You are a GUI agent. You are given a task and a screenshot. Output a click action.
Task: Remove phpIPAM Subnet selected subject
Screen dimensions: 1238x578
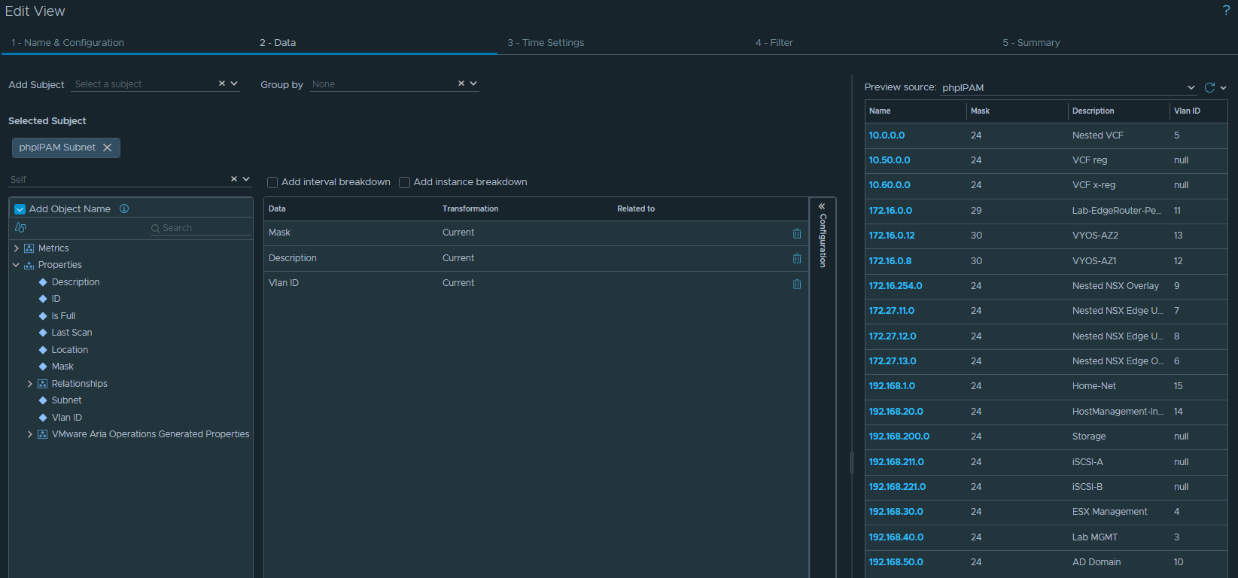point(108,148)
